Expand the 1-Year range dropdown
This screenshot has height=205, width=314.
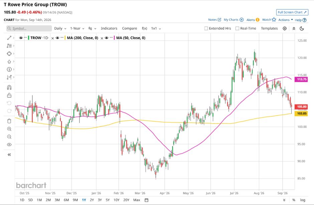(x=77, y=28)
